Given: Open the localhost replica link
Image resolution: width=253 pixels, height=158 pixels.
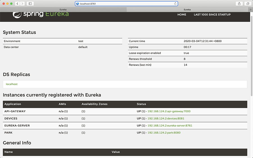Looking at the screenshot, I should tap(12, 84).
